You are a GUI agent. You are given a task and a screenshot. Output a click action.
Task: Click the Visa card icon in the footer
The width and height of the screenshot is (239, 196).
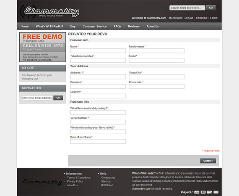[x=197, y=192]
